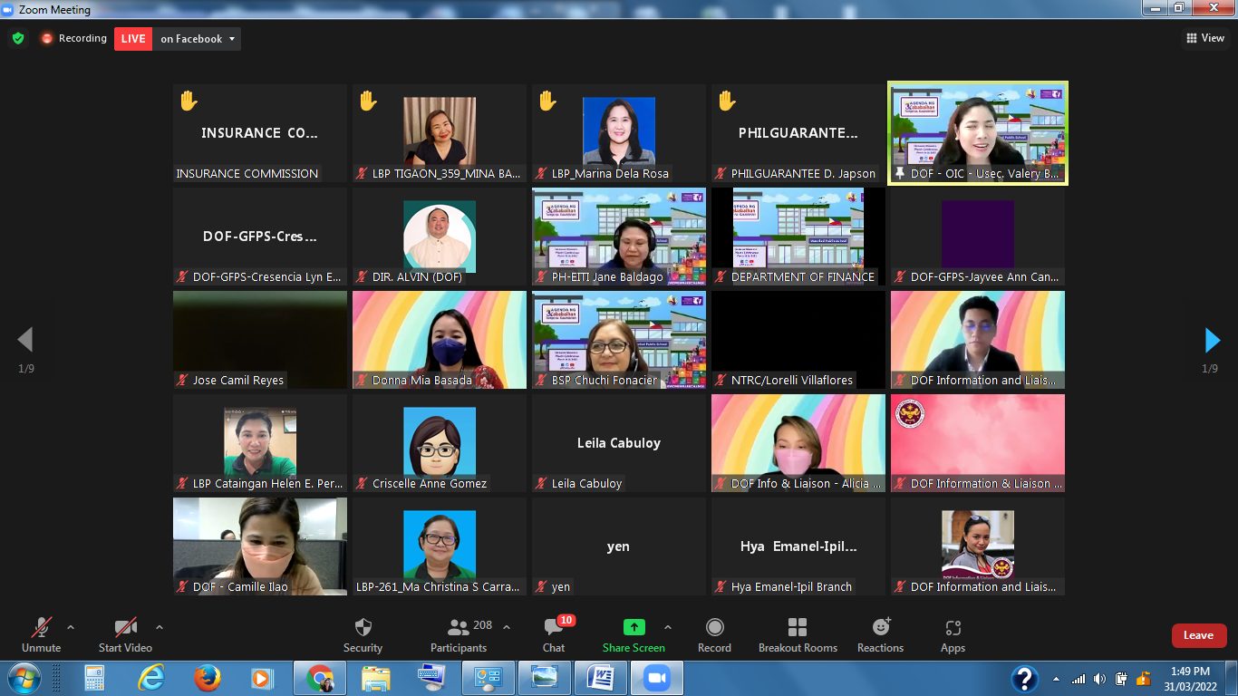Viewport: 1238px width, 696px height.
Task: Select the 'yen' participant tile
Action: (x=619, y=546)
